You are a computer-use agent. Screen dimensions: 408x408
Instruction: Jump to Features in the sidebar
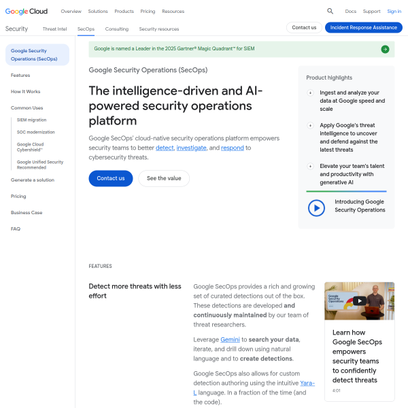tap(20, 75)
